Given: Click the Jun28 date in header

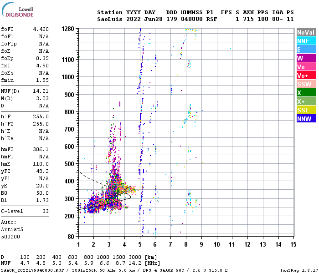Looking at the screenshot, I should (x=154, y=19).
